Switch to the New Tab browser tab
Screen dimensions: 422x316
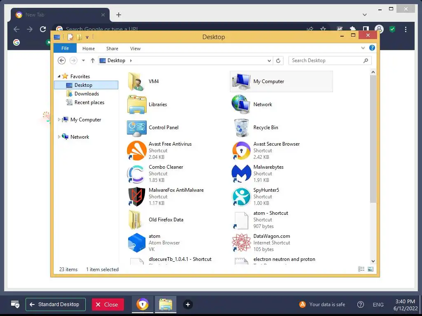(60, 15)
